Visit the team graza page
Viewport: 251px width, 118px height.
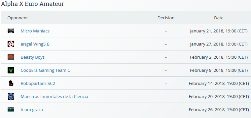pyautogui.click(x=32, y=110)
